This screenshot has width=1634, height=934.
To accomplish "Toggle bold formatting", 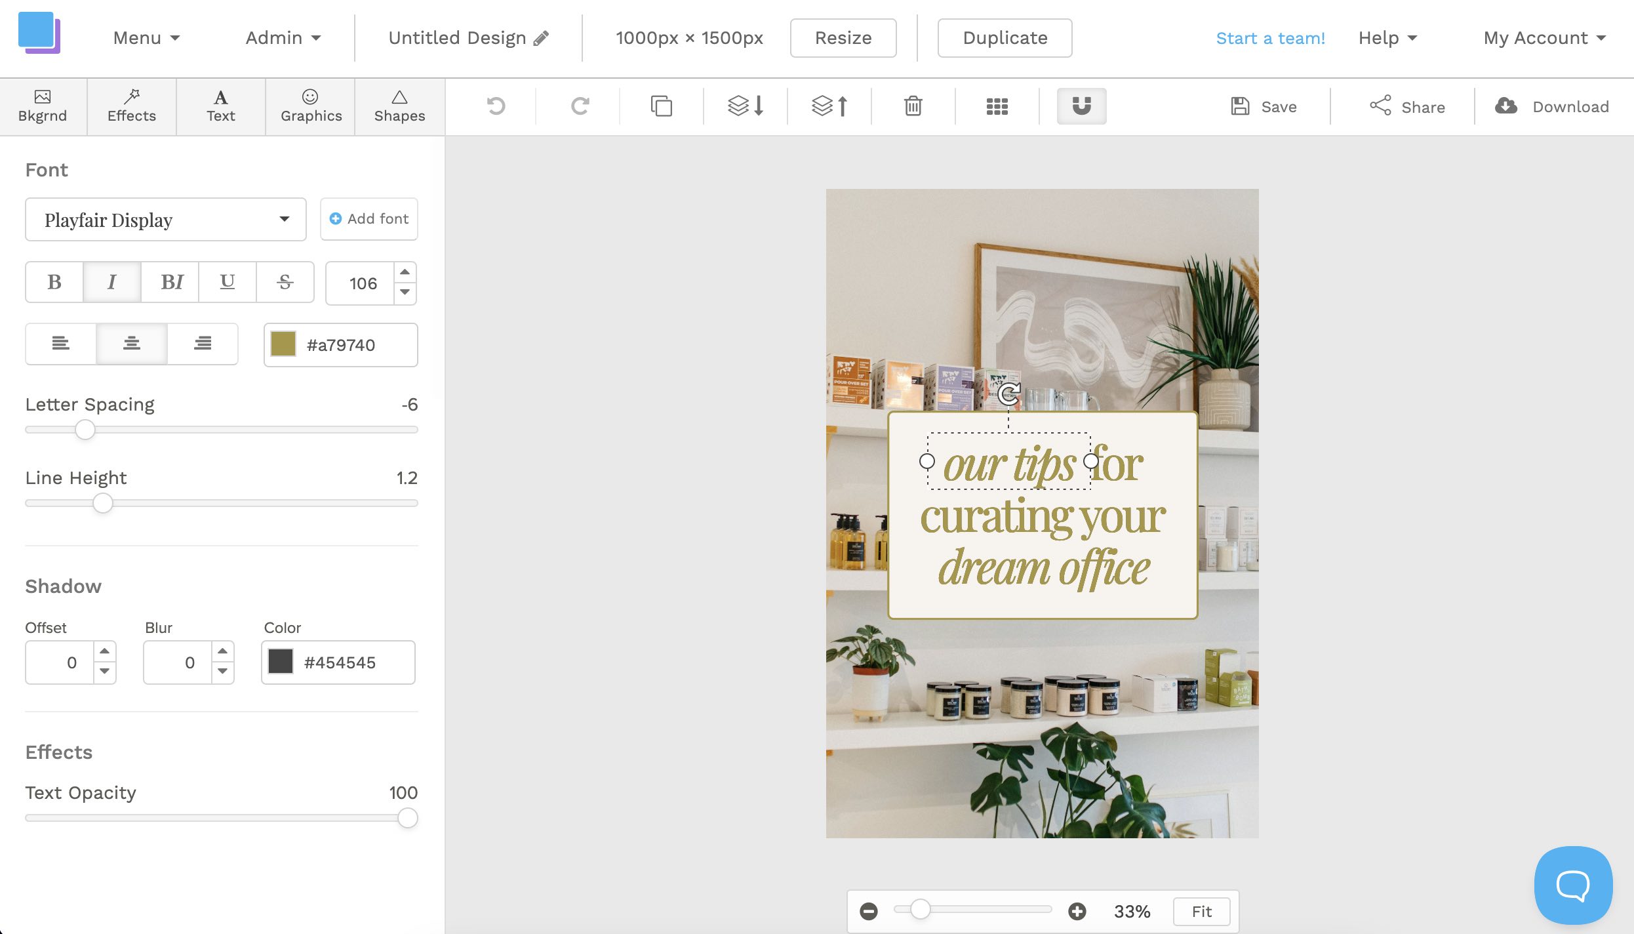I will 53,282.
